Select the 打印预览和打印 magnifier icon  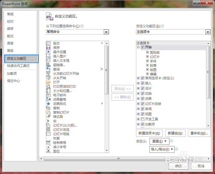[48, 86]
